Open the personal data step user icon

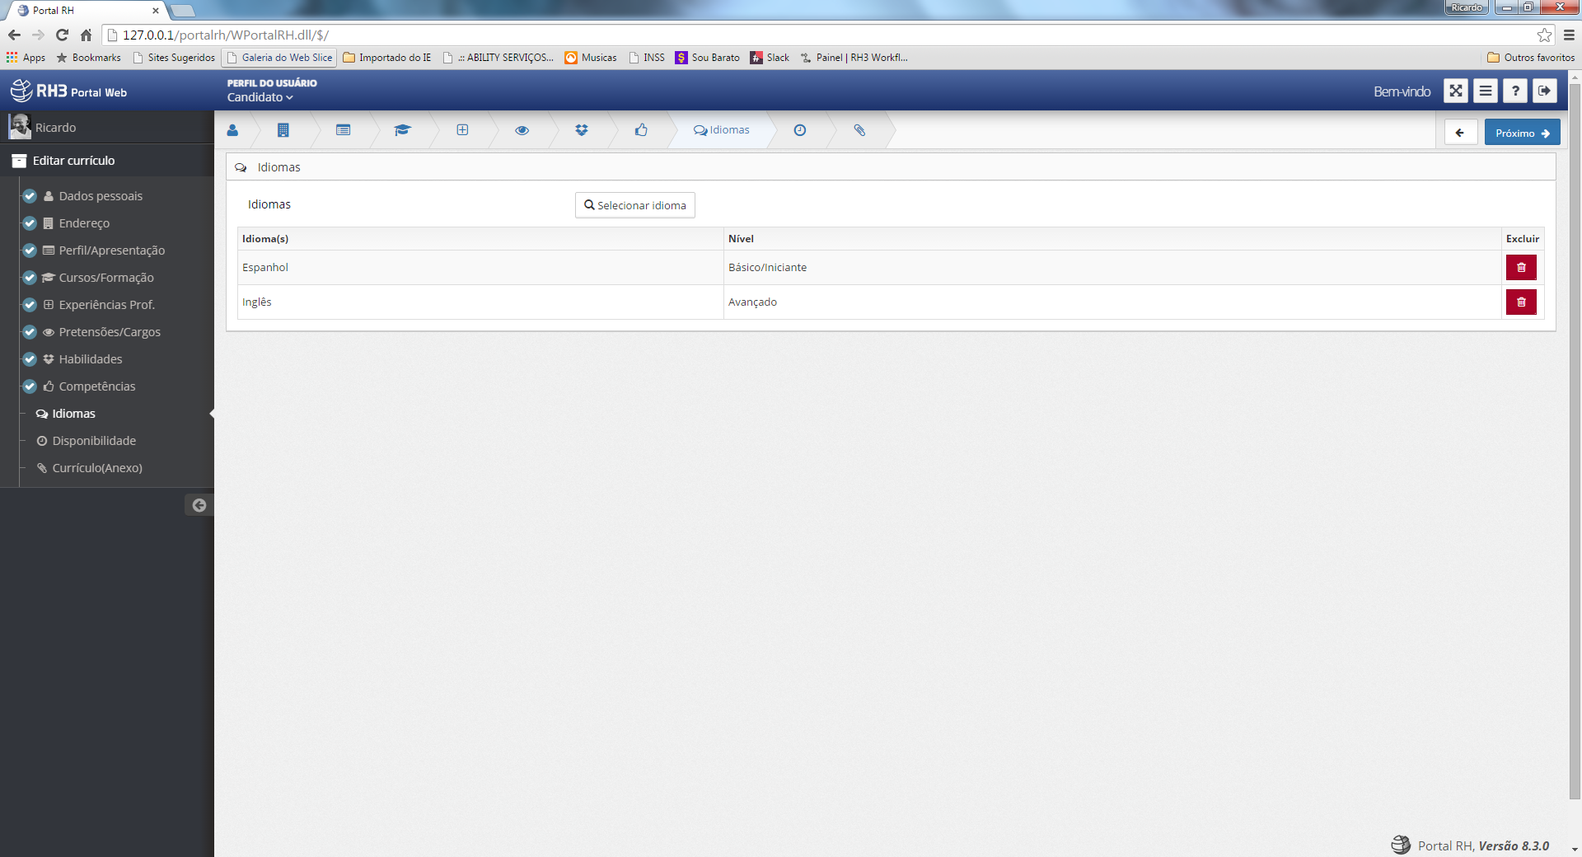pyautogui.click(x=233, y=130)
